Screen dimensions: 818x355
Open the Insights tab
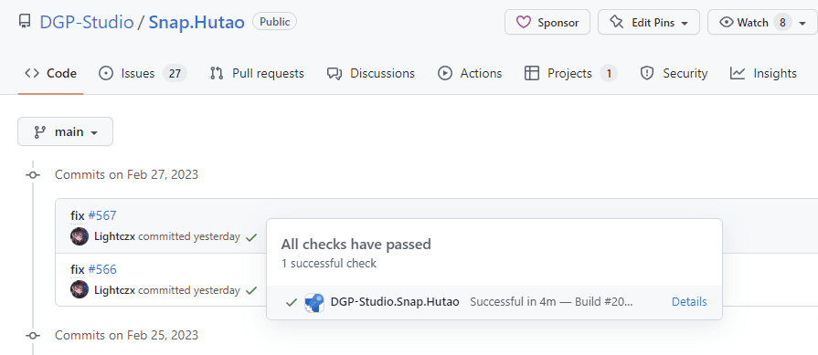pos(763,73)
